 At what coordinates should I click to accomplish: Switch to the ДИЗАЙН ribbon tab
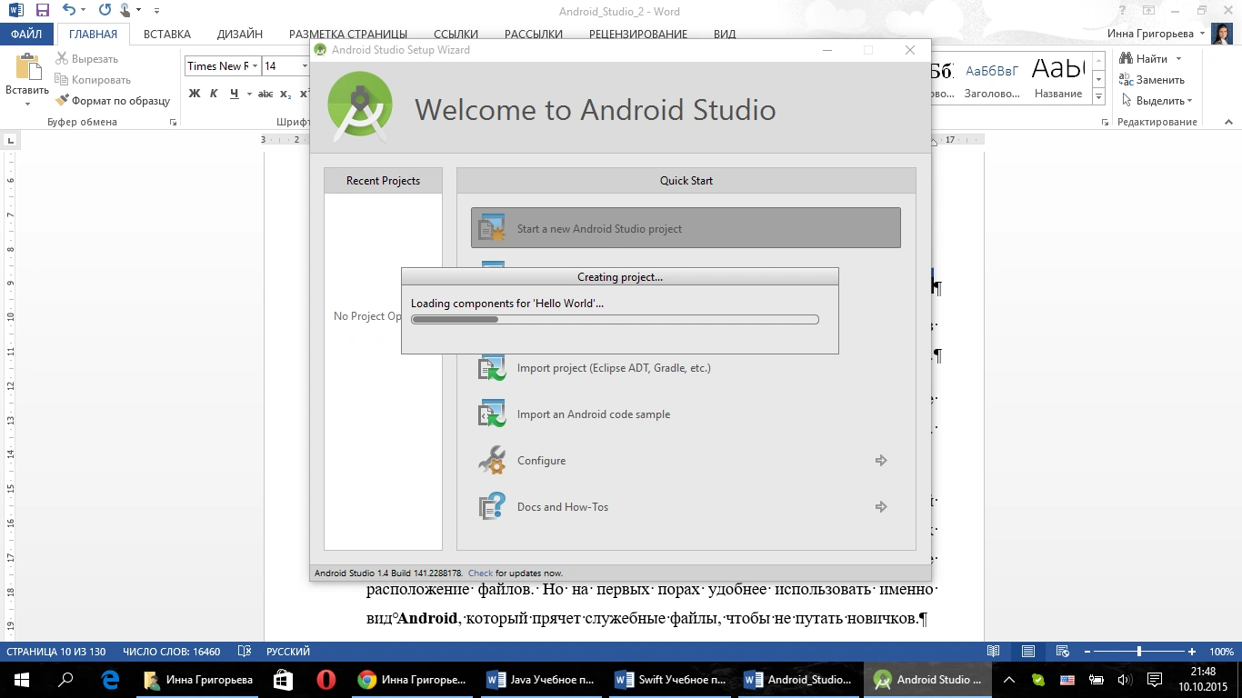click(240, 35)
